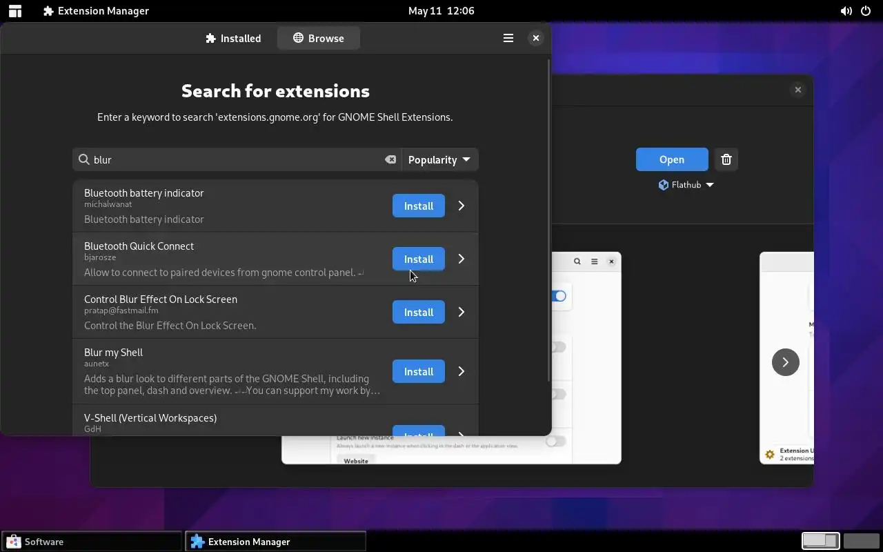Open the Flathub source dropdown
This screenshot has width=883, height=552.
pos(686,185)
